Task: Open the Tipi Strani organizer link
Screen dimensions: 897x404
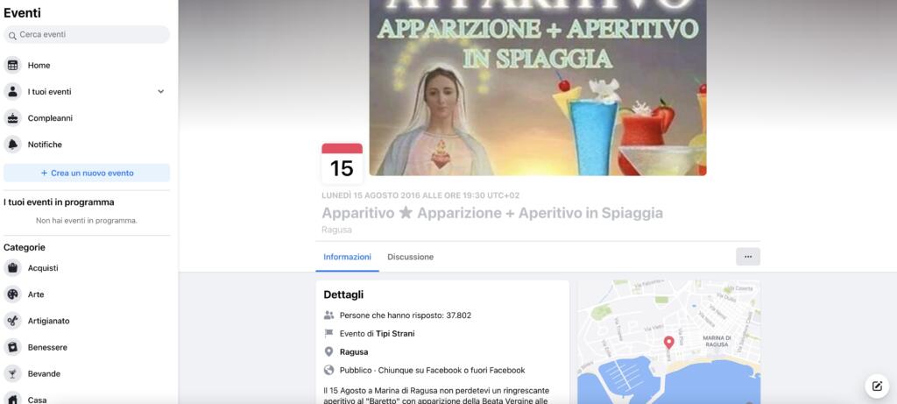Action: click(395, 333)
